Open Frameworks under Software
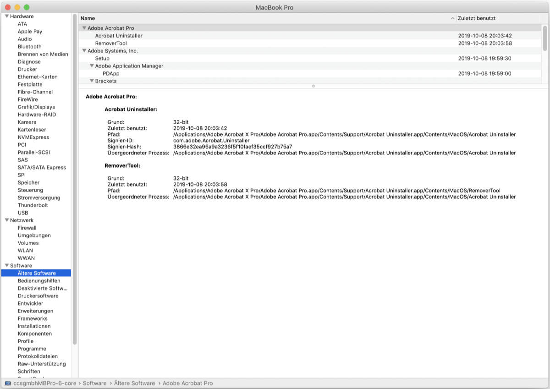 click(x=33, y=319)
